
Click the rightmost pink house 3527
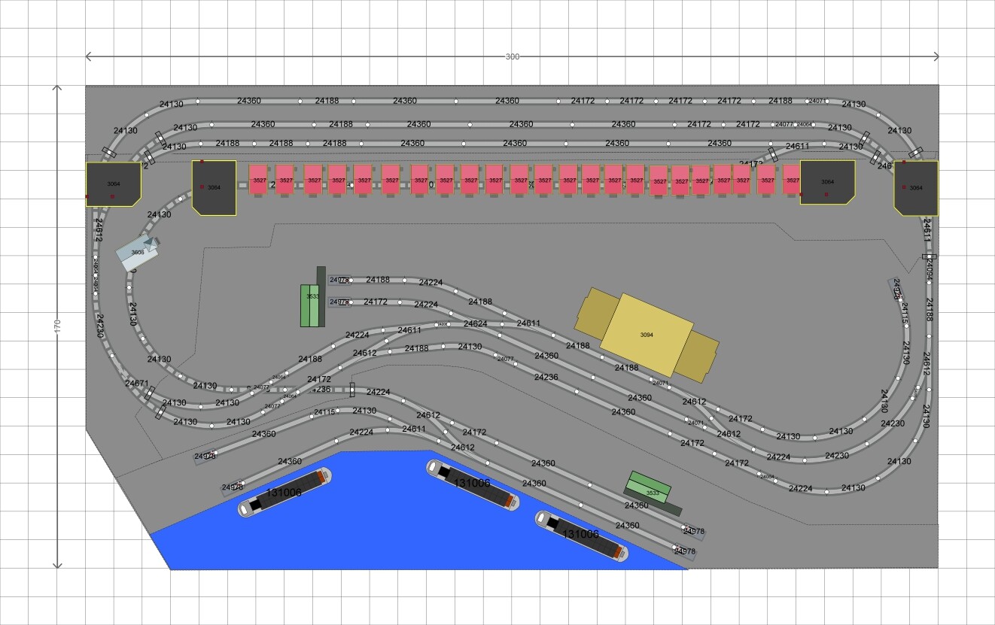(x=791, y=181)
